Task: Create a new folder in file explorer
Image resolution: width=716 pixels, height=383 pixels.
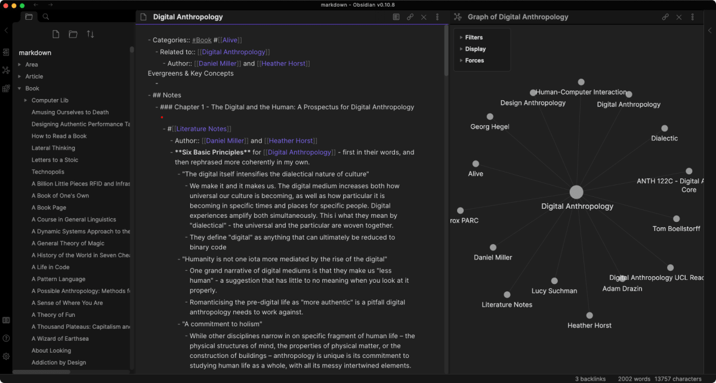Action: (73, 34)
